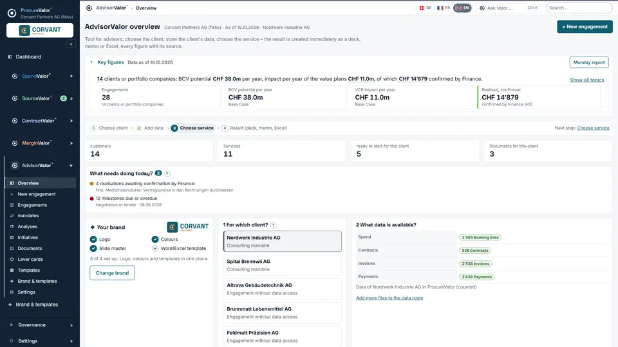Click the Documents icon in sidebar

tap(12, 248)
